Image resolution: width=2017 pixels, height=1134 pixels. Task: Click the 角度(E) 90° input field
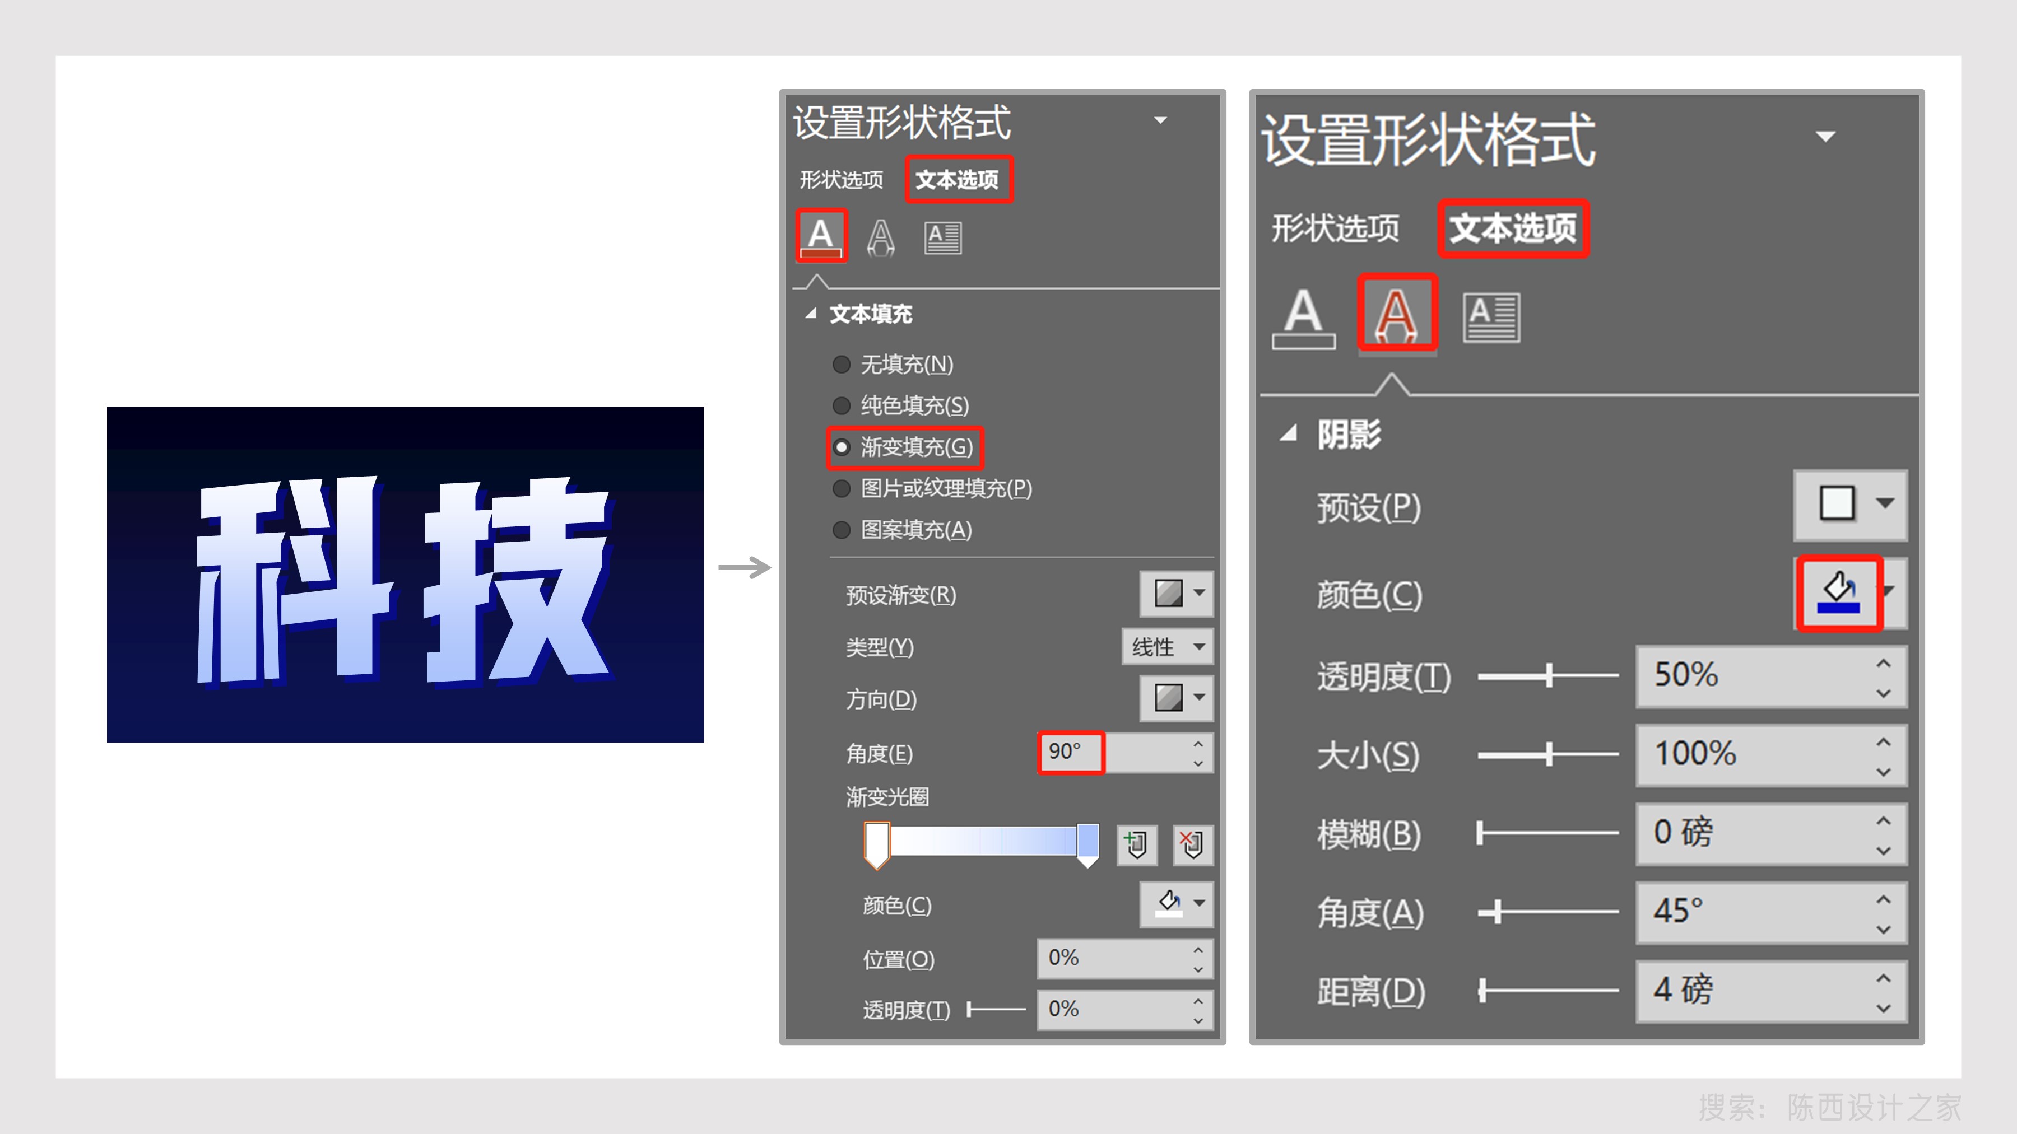coord(1070,752)
